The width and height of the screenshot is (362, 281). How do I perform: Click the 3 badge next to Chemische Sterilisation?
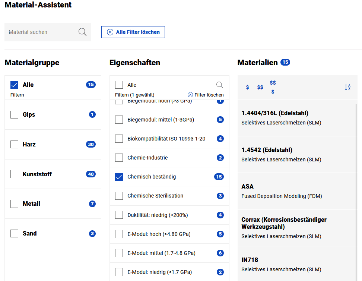point(220,196)
